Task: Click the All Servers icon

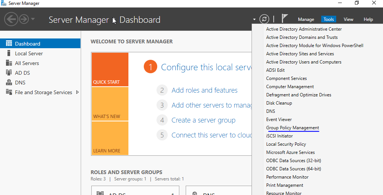Action: click(x=9, y=63)
